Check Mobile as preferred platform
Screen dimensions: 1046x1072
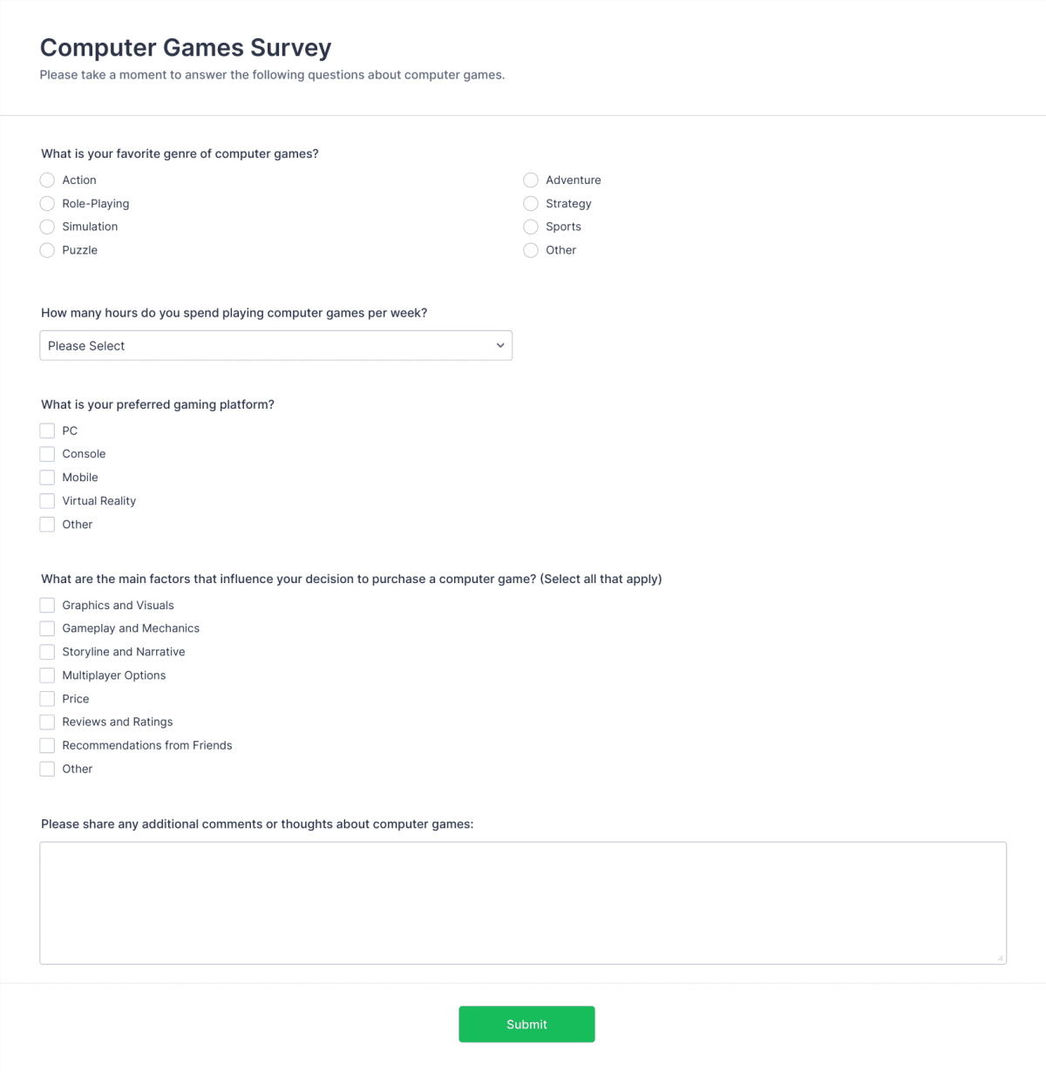tap(47, 478)
